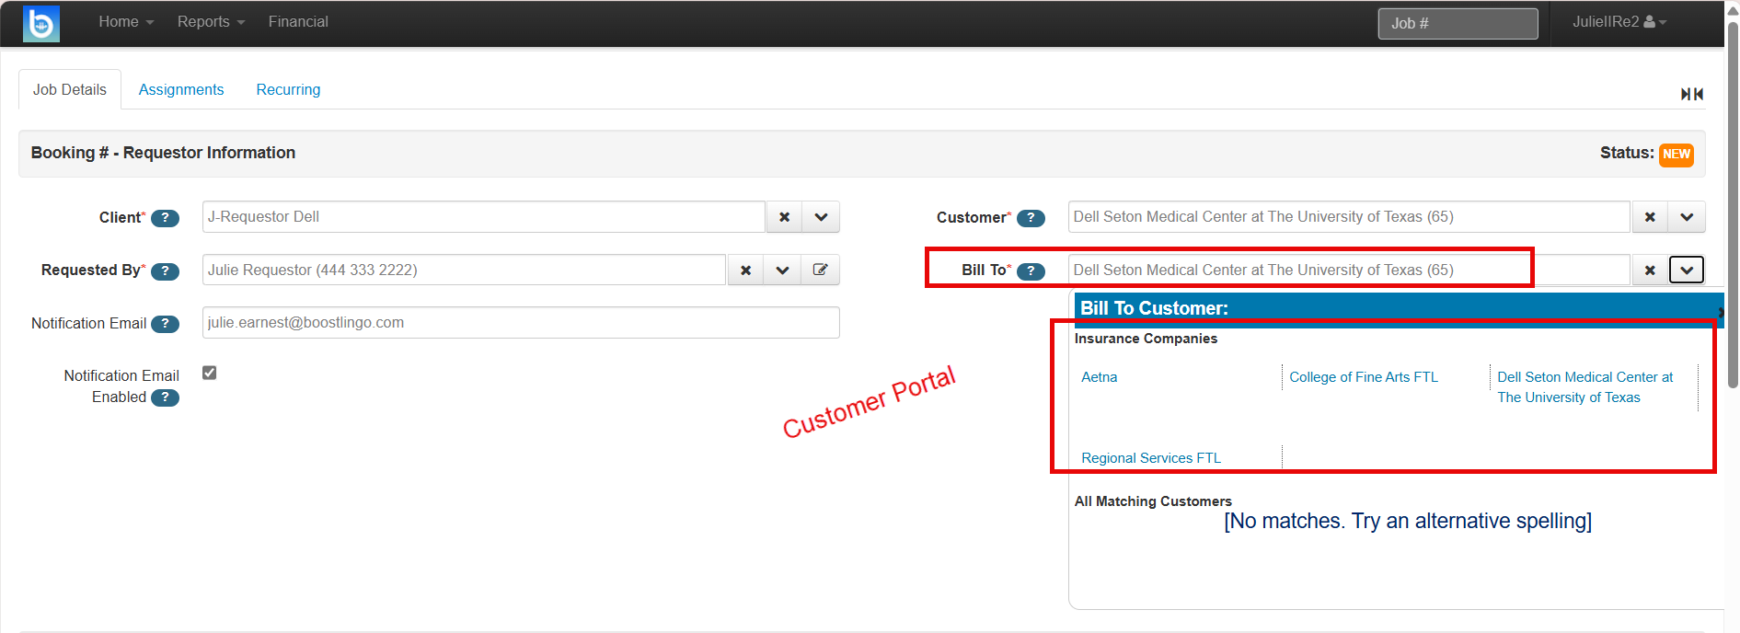Click the Booking # Requestor Information heading
Image resolution: width=1740 pixels, height=633 pixels.
tap(163, 153)
